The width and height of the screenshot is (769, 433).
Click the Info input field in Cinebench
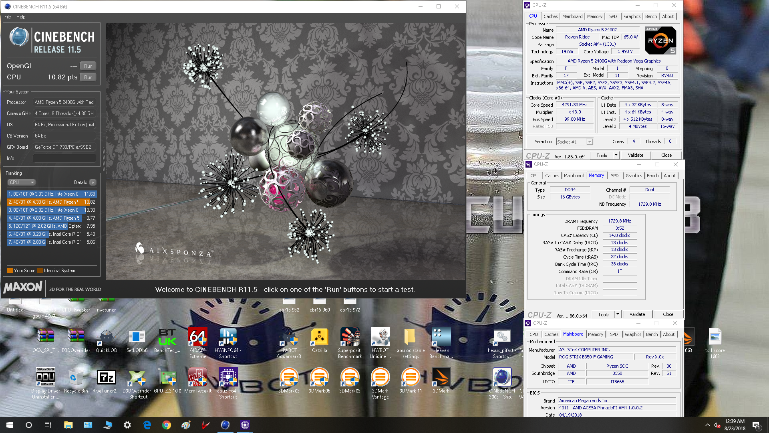(x=64, y=158)
